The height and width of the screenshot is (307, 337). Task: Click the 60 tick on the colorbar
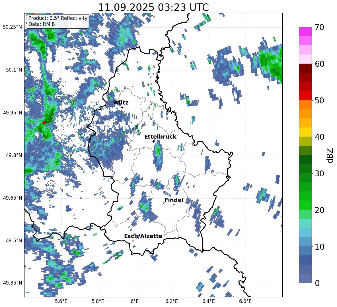point(319,64)
